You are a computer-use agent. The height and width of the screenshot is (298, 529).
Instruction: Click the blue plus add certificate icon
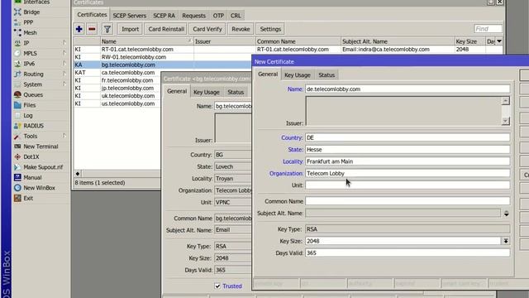[79, 29]
